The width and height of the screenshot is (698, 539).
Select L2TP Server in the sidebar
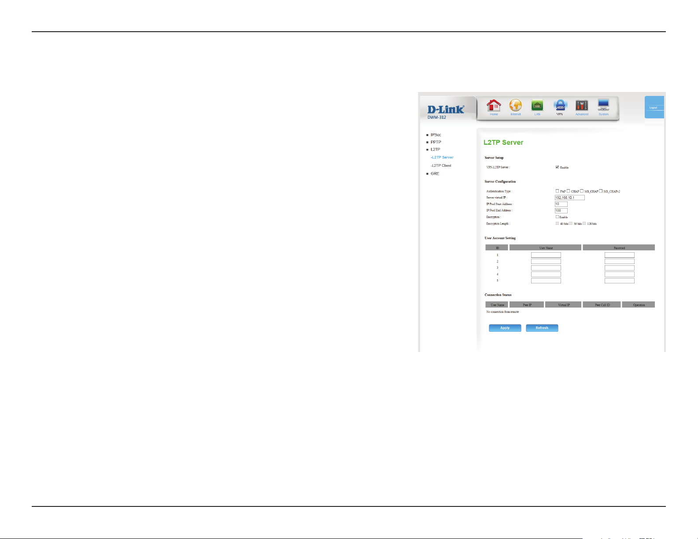point(442,158)
